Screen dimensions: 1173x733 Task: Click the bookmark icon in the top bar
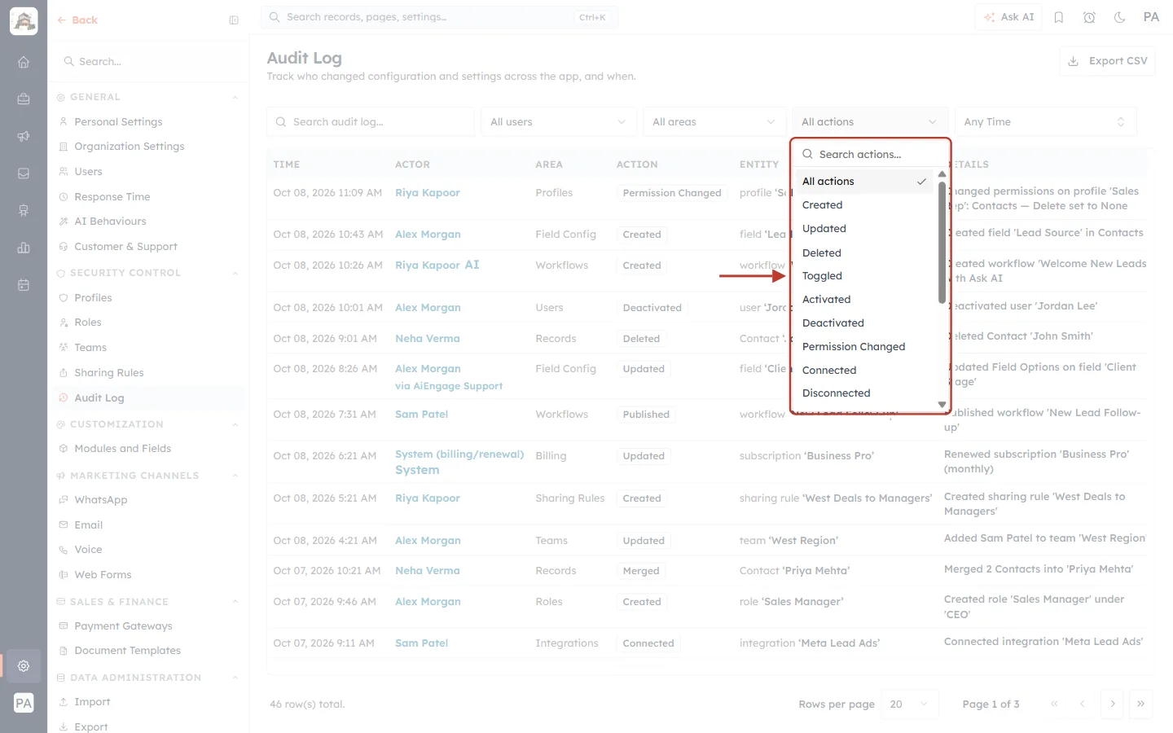[x=1059, y=17]
